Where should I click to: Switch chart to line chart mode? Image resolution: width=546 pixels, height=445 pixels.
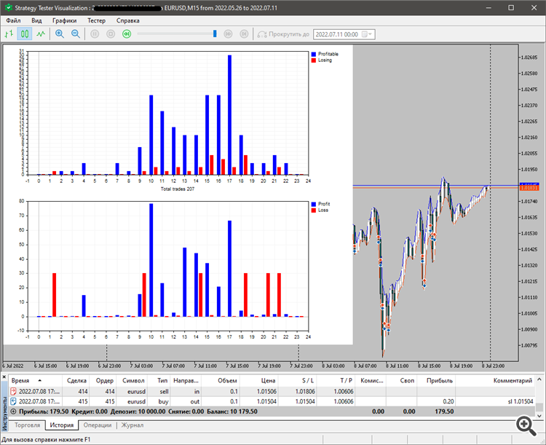coord(41,34)
